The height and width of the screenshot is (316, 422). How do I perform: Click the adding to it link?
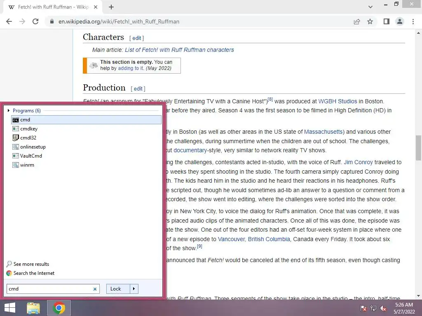(x=131, y=68)
